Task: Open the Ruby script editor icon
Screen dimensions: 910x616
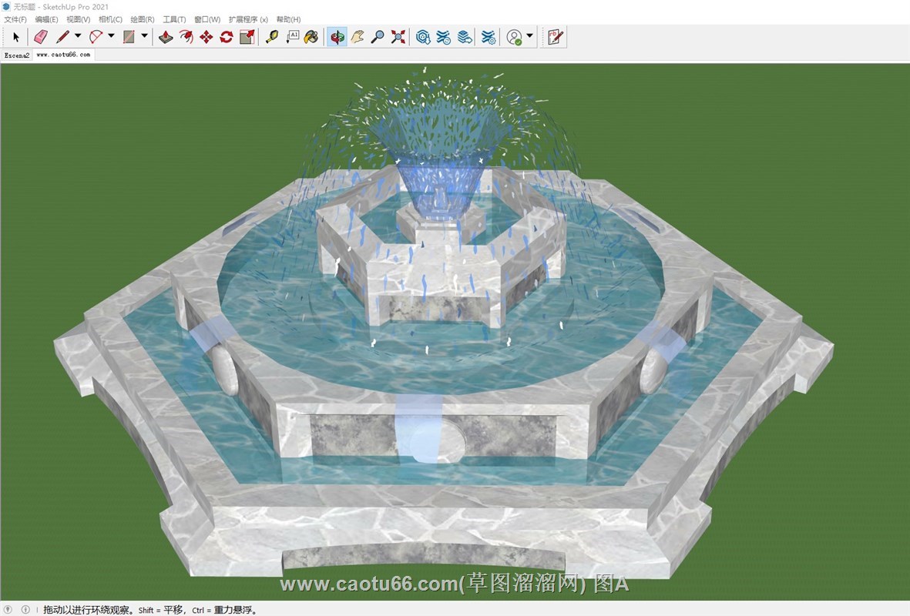Action: [x=555, y=36]
